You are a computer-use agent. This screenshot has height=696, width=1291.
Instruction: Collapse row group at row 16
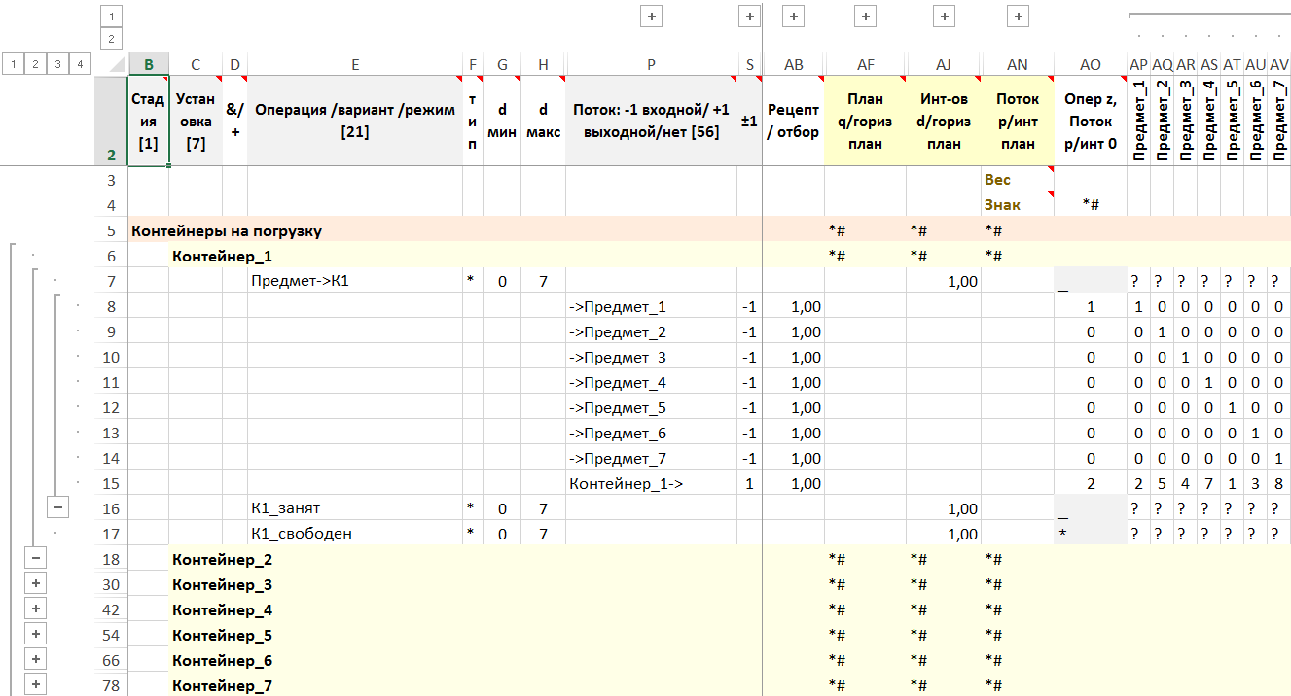point(58,508)
